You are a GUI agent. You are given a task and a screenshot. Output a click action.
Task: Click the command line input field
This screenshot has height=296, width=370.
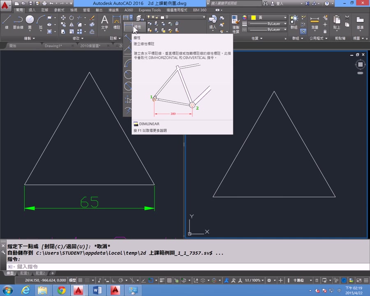pos(188,266)
